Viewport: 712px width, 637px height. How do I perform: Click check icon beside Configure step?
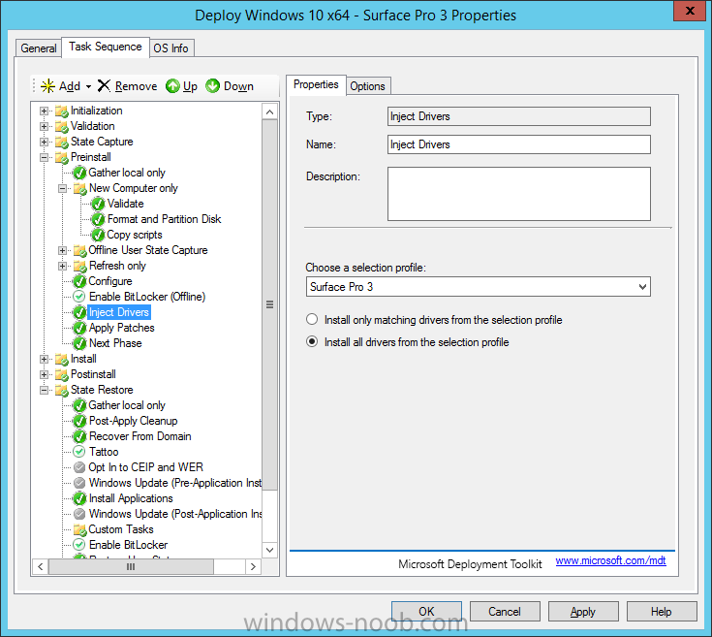tap(79, 281)
